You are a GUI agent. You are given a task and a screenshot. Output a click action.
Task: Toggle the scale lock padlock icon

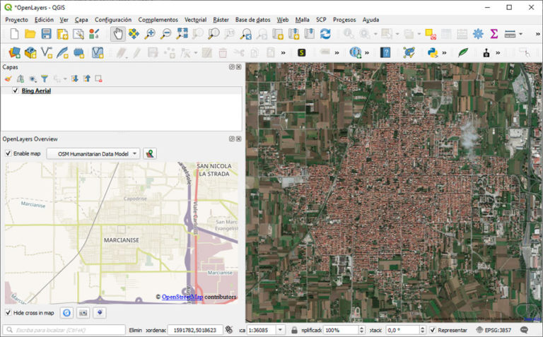[294, 330]
